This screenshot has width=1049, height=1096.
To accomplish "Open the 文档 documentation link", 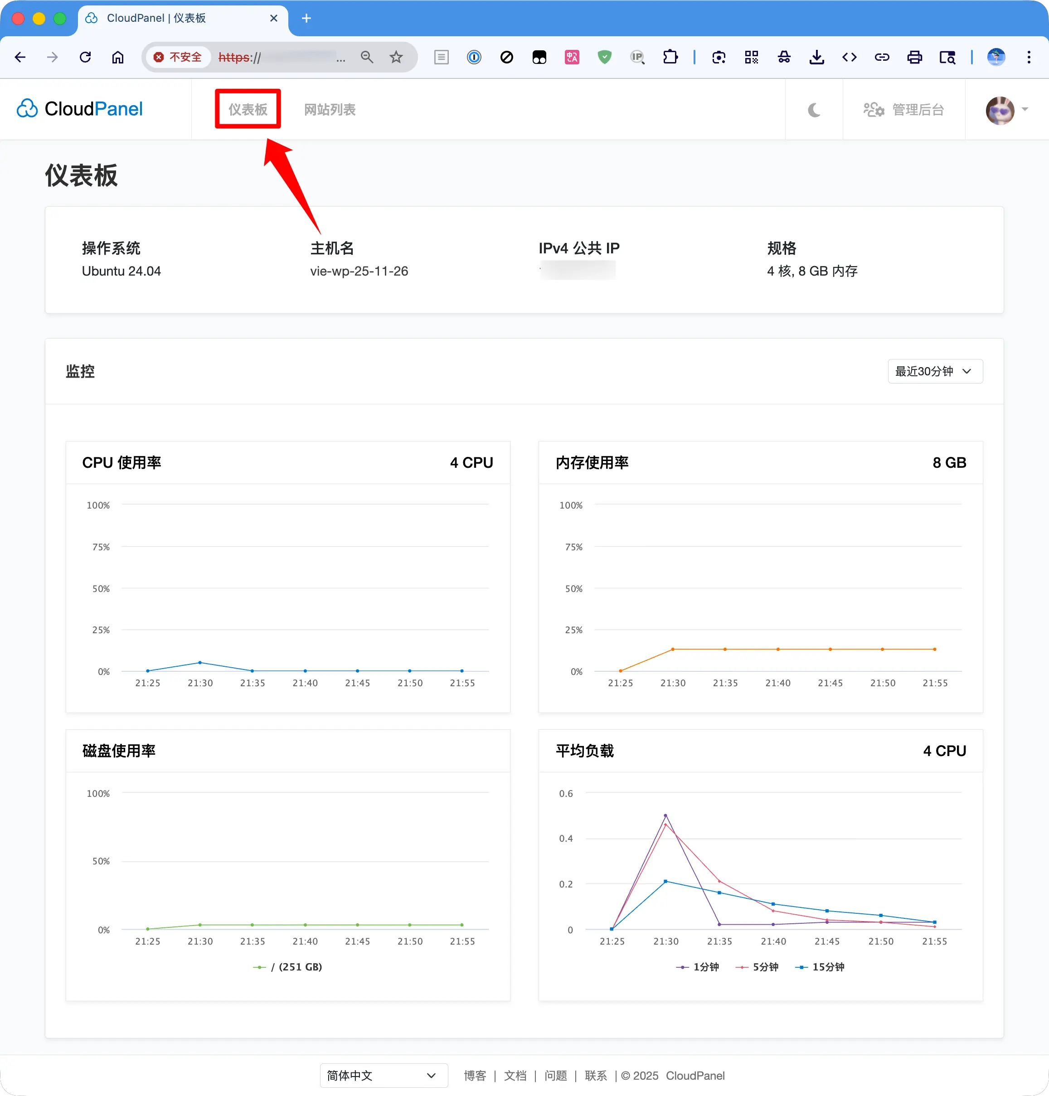I will (515, 1075).
